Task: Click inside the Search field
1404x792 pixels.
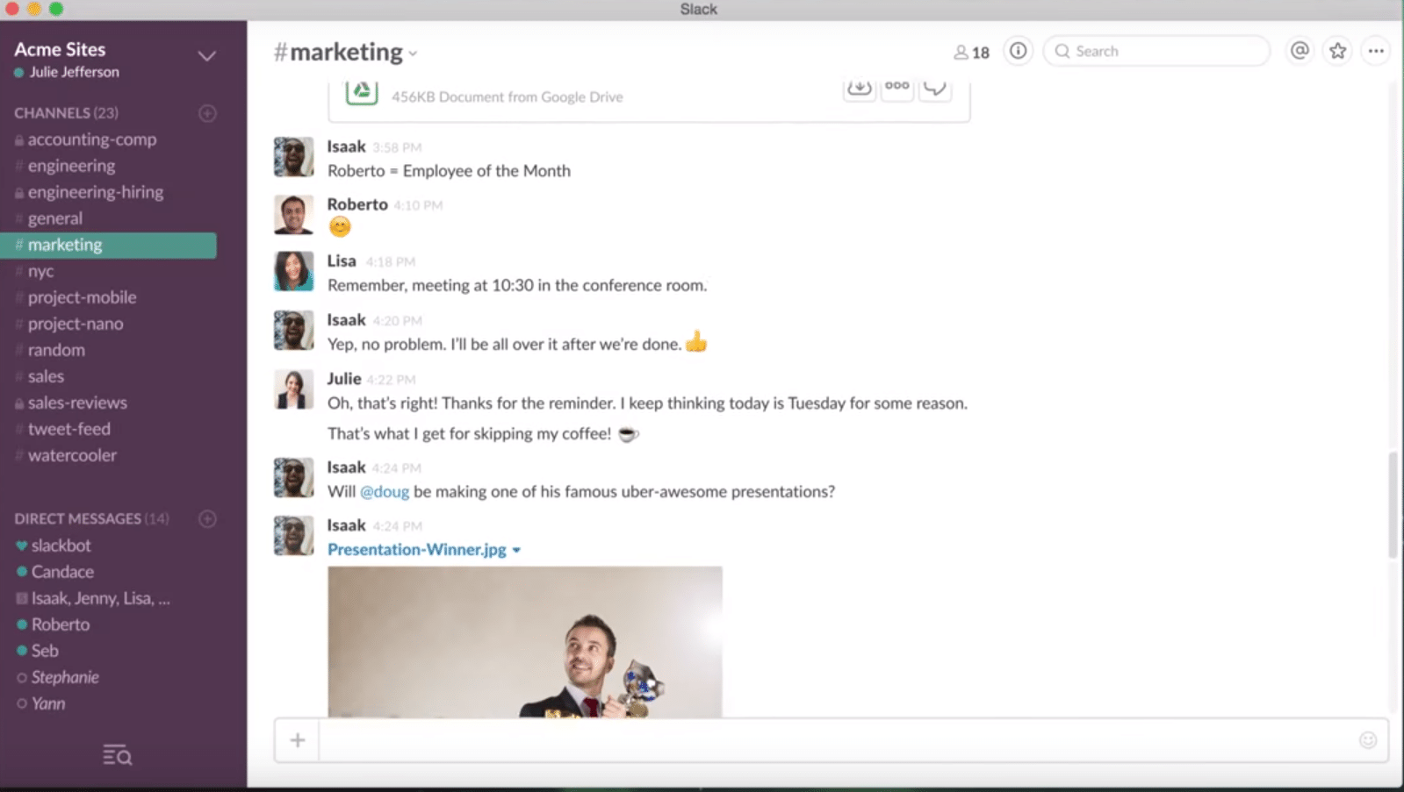Action: coord(1156,51)
